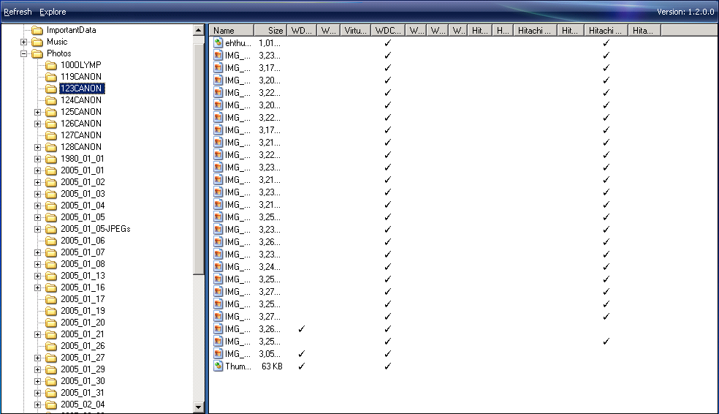
Task: Select the 124CANON folder icon
Action: 51,100
